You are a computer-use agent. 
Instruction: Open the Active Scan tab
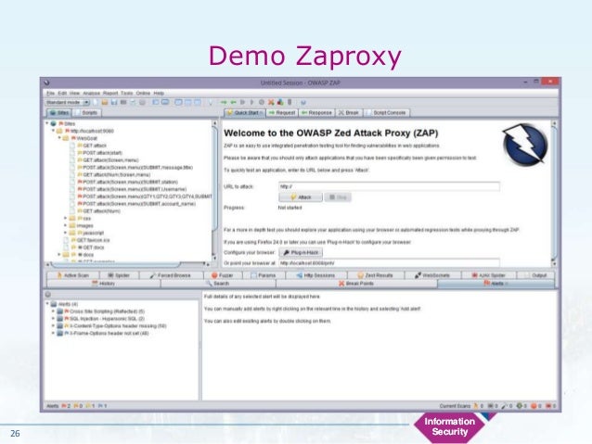pyautogui.click(x=73, y=275)
